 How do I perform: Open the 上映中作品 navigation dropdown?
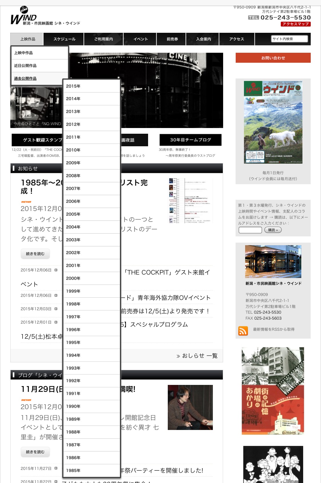coord(27,39)
